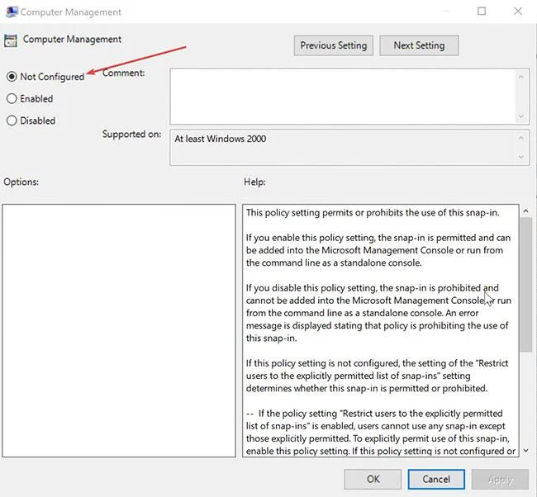Go to Next Setting
This screenshot has width=537, height=497.
[419, 45]
